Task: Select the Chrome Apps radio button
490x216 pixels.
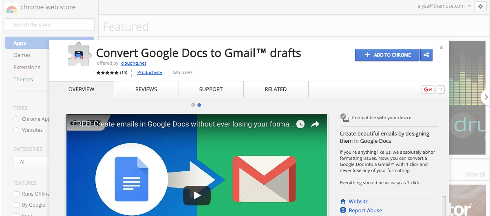Action: click(x=16, y=119)
